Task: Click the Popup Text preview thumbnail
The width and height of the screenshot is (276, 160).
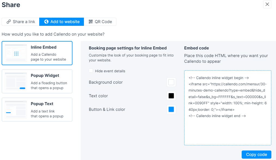Action: (x=16, y=110)
